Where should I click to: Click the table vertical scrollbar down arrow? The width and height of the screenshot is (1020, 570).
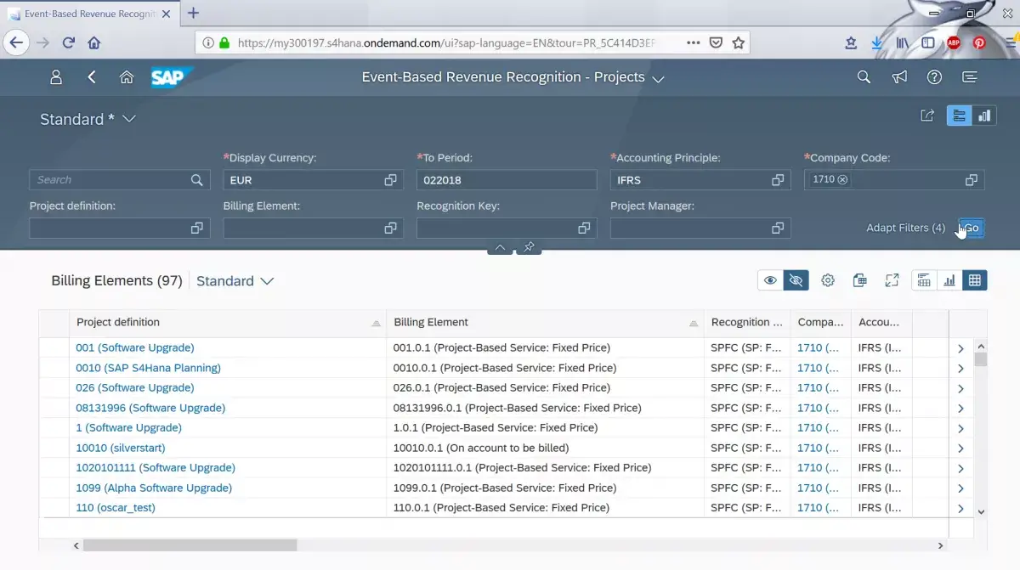click(x=981, y=511)
